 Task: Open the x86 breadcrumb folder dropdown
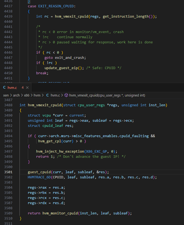[x=27, y=95]
